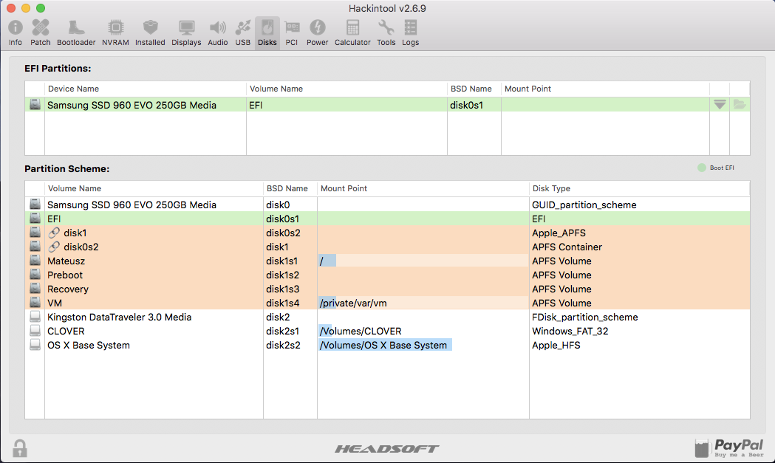Open the Patch tool section
The image size is (775, 463).
[x=41, y=33]
